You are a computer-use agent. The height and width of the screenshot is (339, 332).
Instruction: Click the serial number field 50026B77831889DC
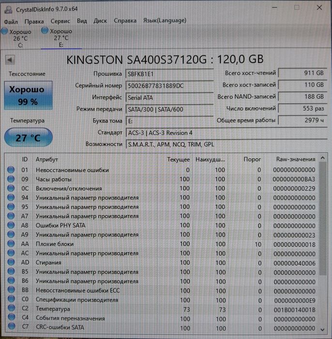(x=169, y=86)
